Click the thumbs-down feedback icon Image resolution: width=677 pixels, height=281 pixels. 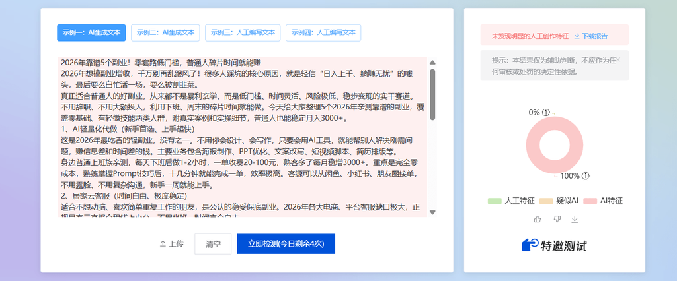pos(557,220)
